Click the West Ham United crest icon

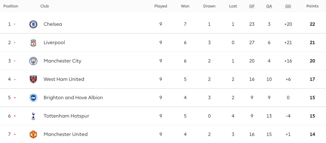click(x=33, y=79)
